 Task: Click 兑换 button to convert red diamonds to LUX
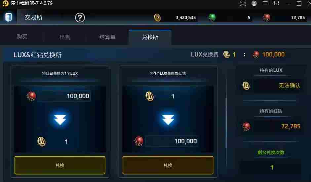pos(60,165)
